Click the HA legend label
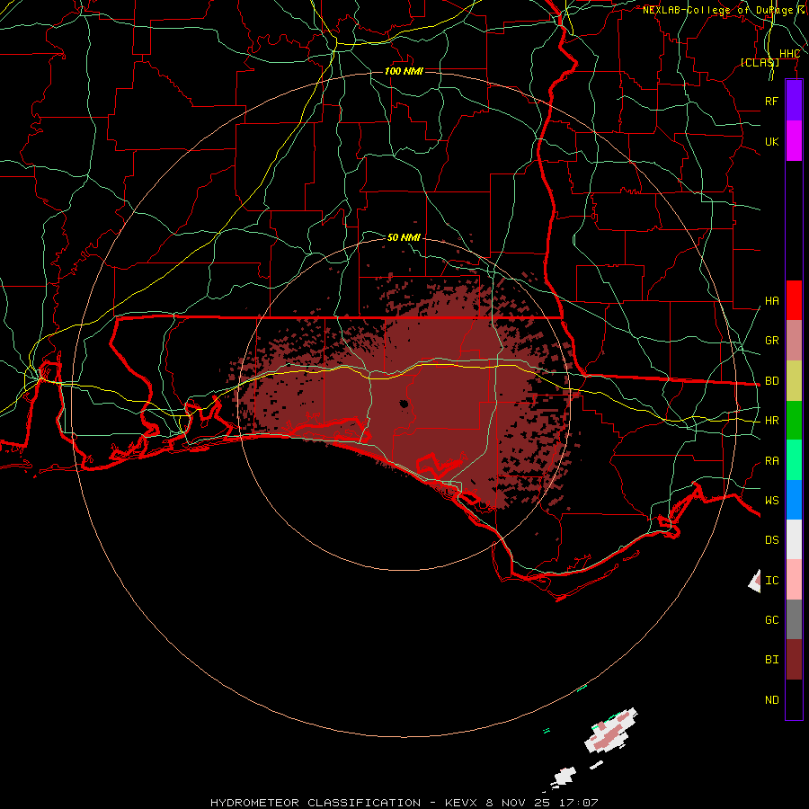Image resolution: width=809 pixels, height=809 pixels. click(x=771, y=300)
